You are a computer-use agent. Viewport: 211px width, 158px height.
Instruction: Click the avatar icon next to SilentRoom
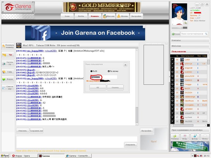pyautogui.click(x=182, y=101)
